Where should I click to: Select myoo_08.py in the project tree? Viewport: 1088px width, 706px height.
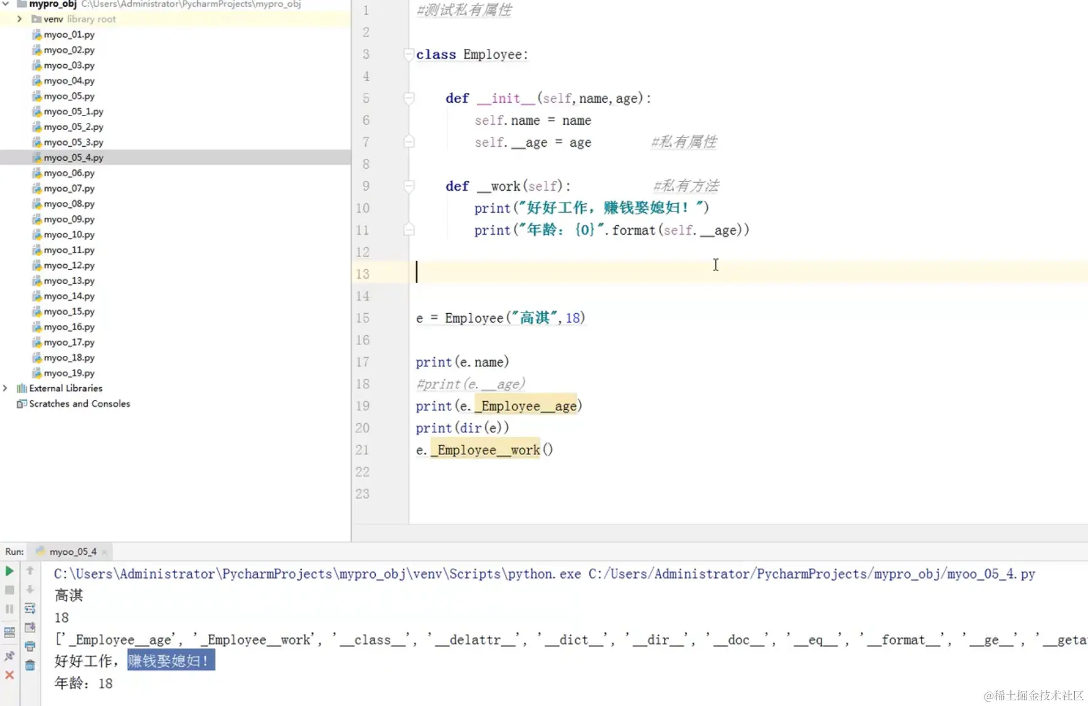69,204
